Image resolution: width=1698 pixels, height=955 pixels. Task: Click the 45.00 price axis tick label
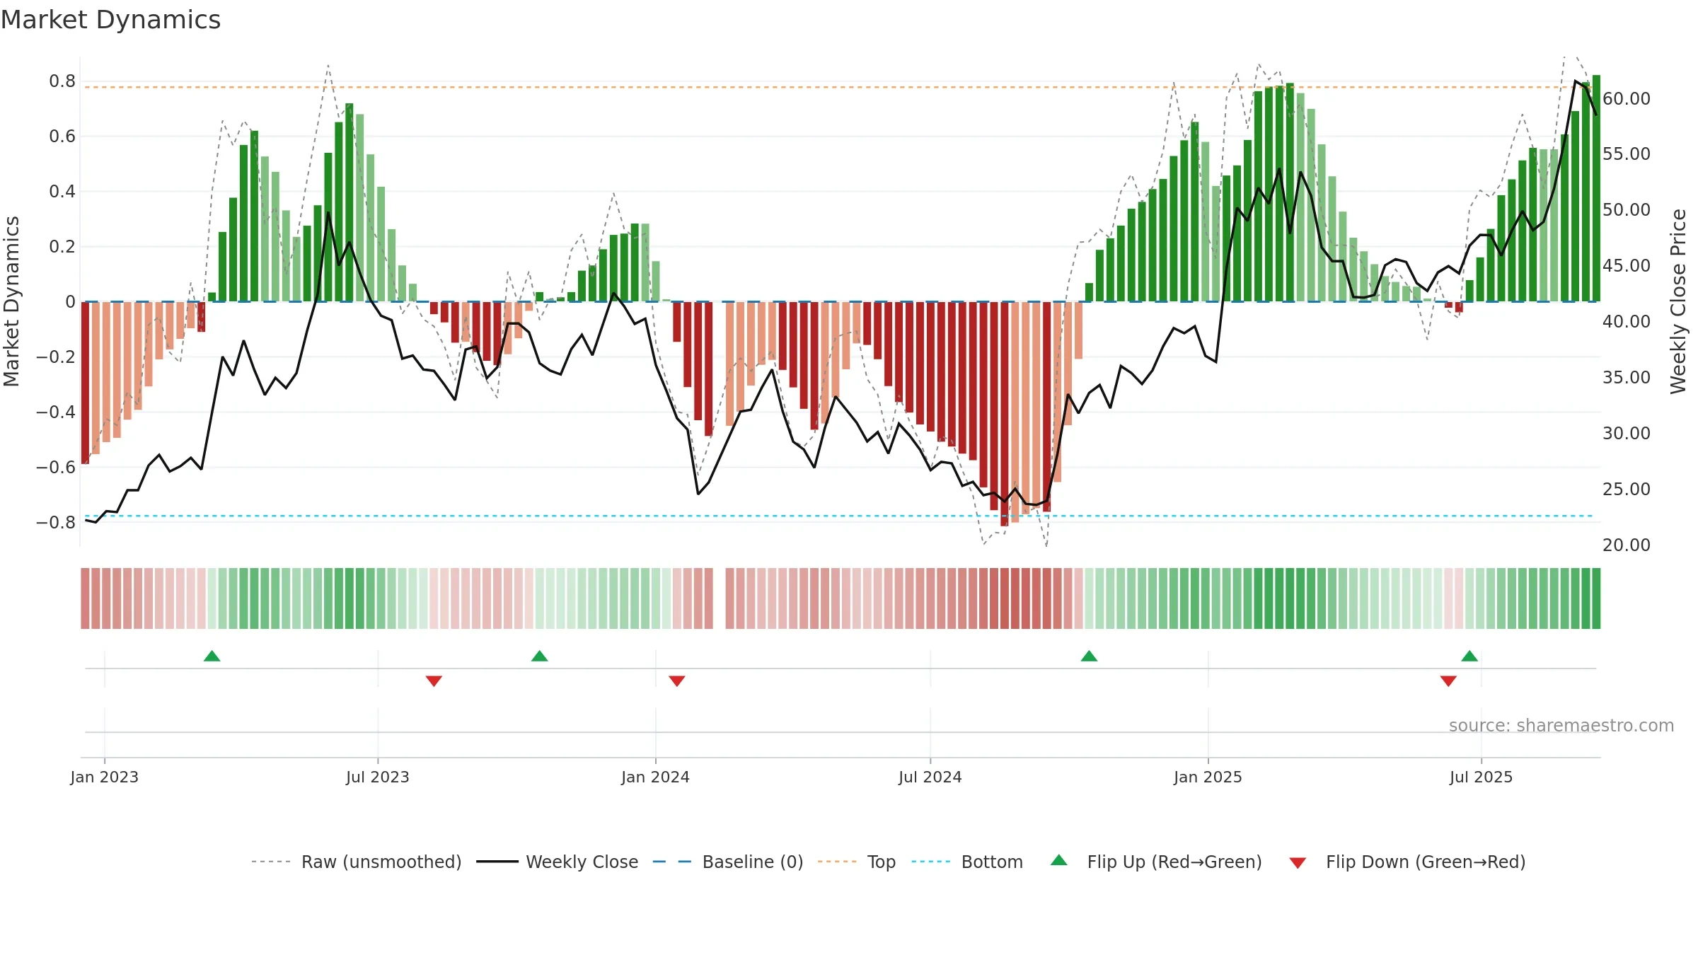[x=1627, y=266]
